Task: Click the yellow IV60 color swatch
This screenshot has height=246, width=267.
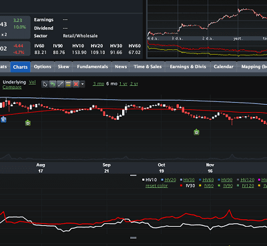Action: pos(200,185)
